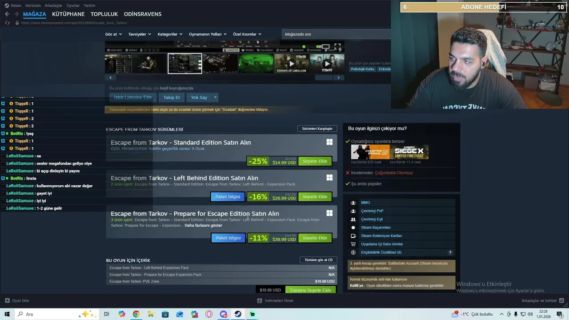Go forward with the right arrow
The width and height of the screenshot is (569, 320).
click(17, 14)
